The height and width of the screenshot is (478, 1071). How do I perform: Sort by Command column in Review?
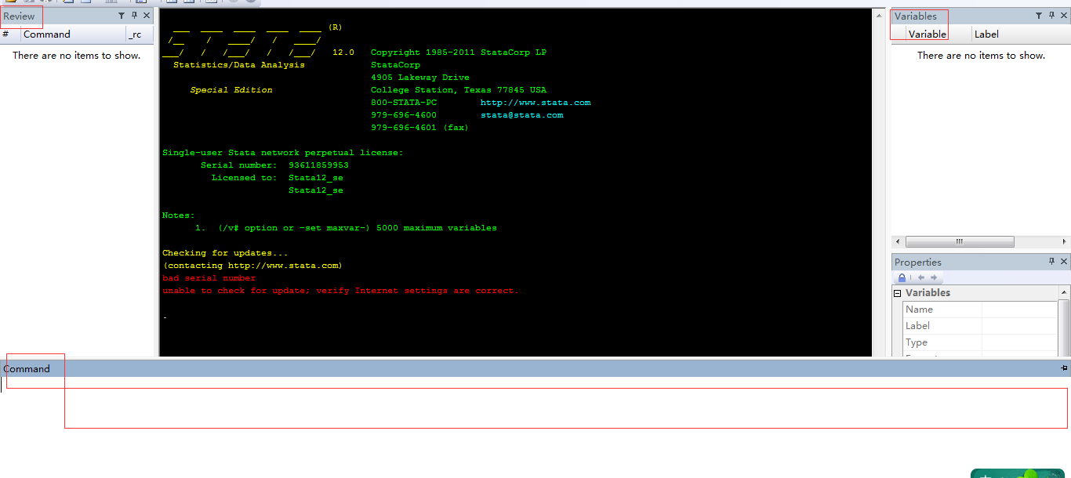(73, 34)
